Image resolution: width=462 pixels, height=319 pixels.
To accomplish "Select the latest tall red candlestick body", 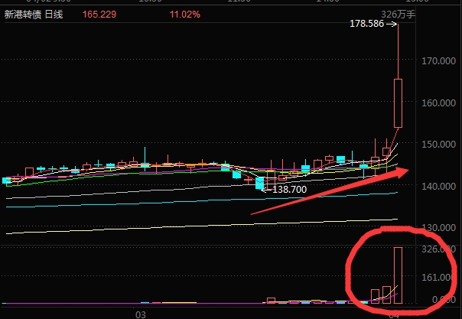I will [x=398, y=103].
